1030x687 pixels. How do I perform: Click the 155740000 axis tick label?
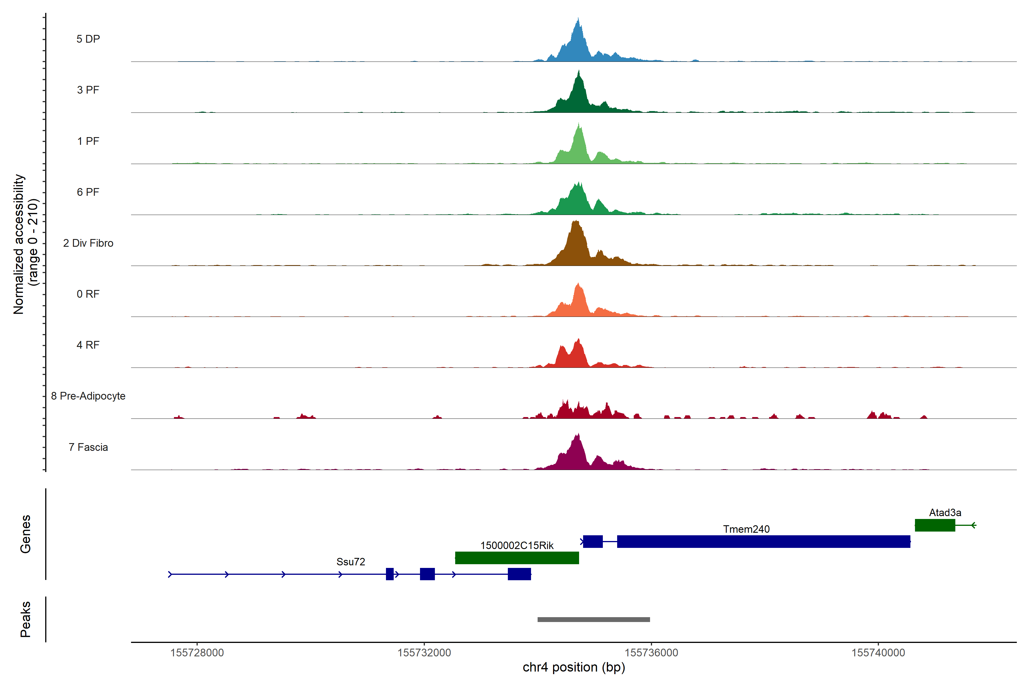point(878,653)
